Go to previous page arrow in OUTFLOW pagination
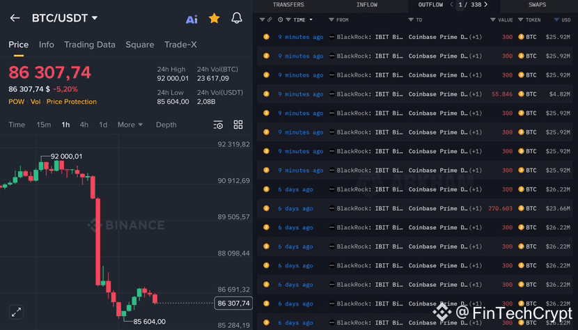Image resolution: width=578 pixels, height=330 pixels. (451, 4)
